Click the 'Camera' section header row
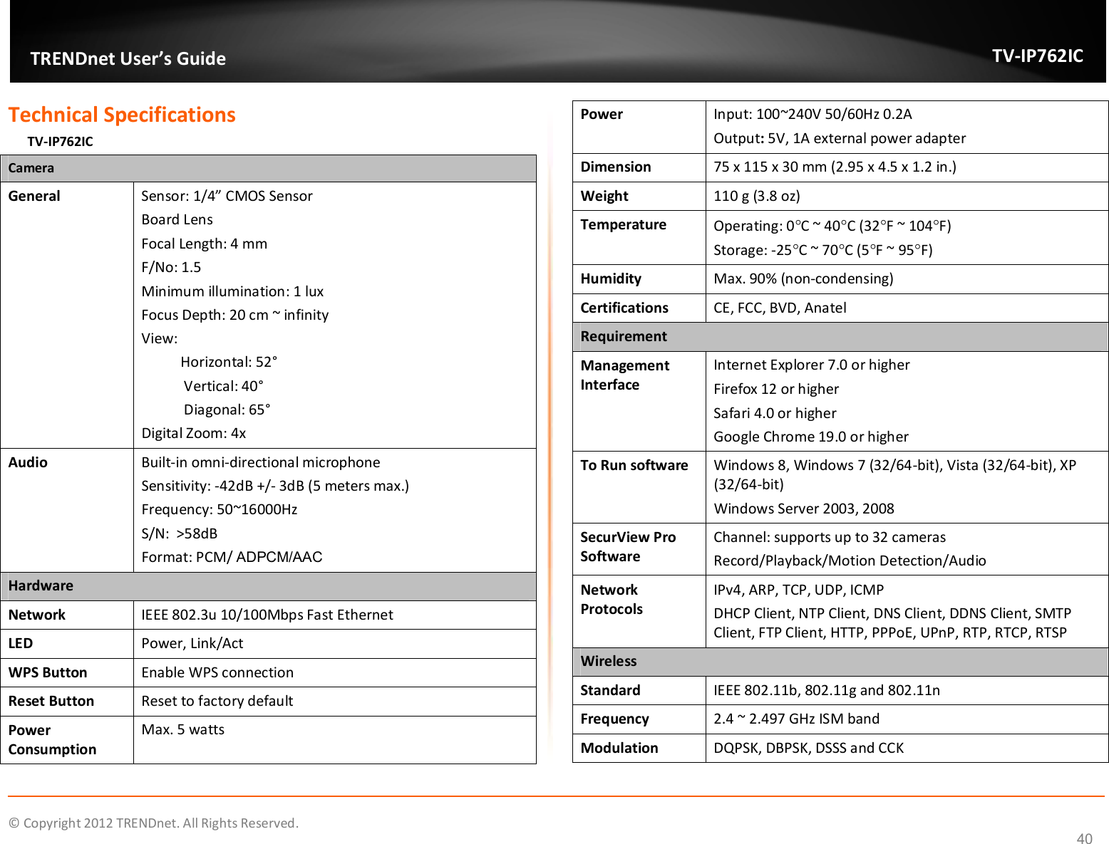Screen dimensions: 1109x844 269,168
